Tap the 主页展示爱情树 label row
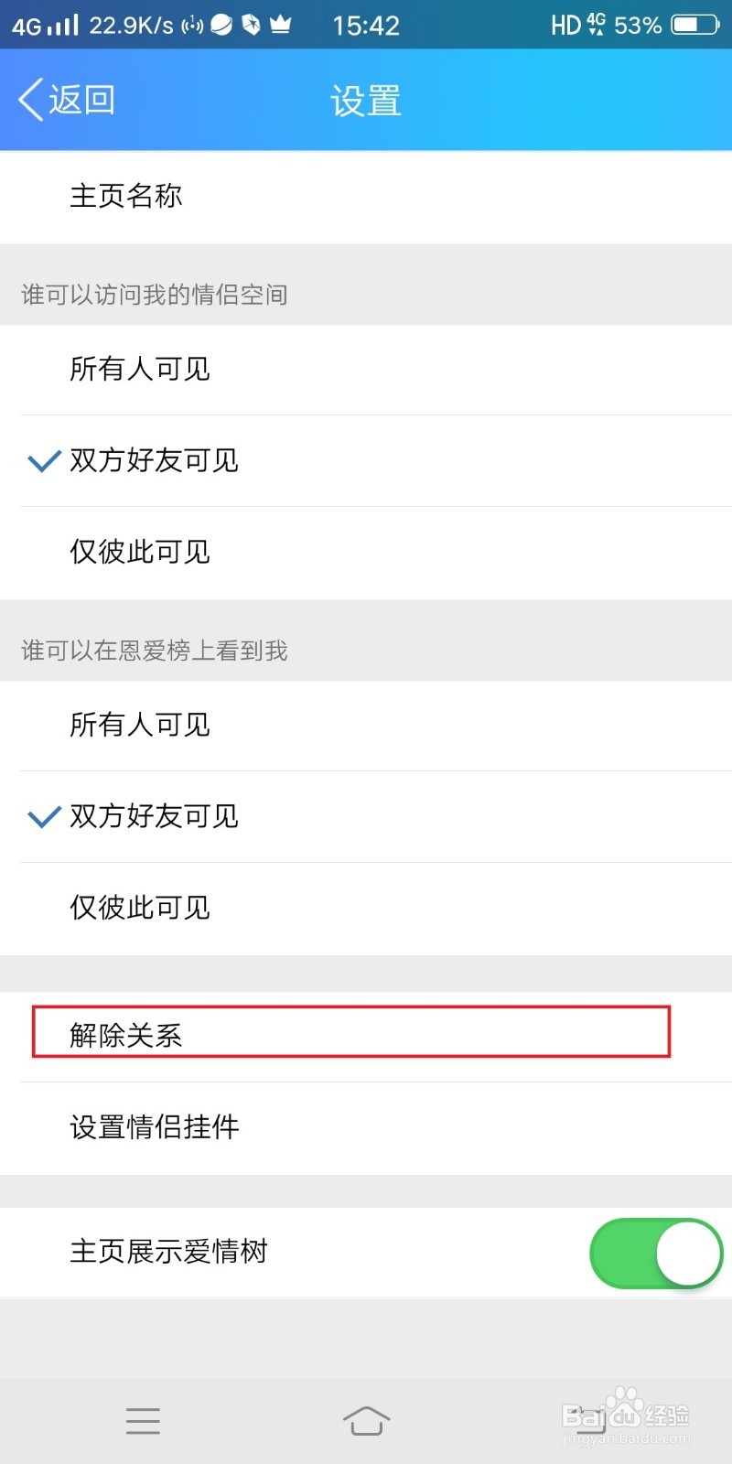The width and height of the screenshot is (732, 1464). pyautogui.click(x=366, y=1252)
